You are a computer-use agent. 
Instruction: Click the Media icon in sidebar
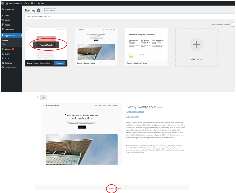coord(3,20)
